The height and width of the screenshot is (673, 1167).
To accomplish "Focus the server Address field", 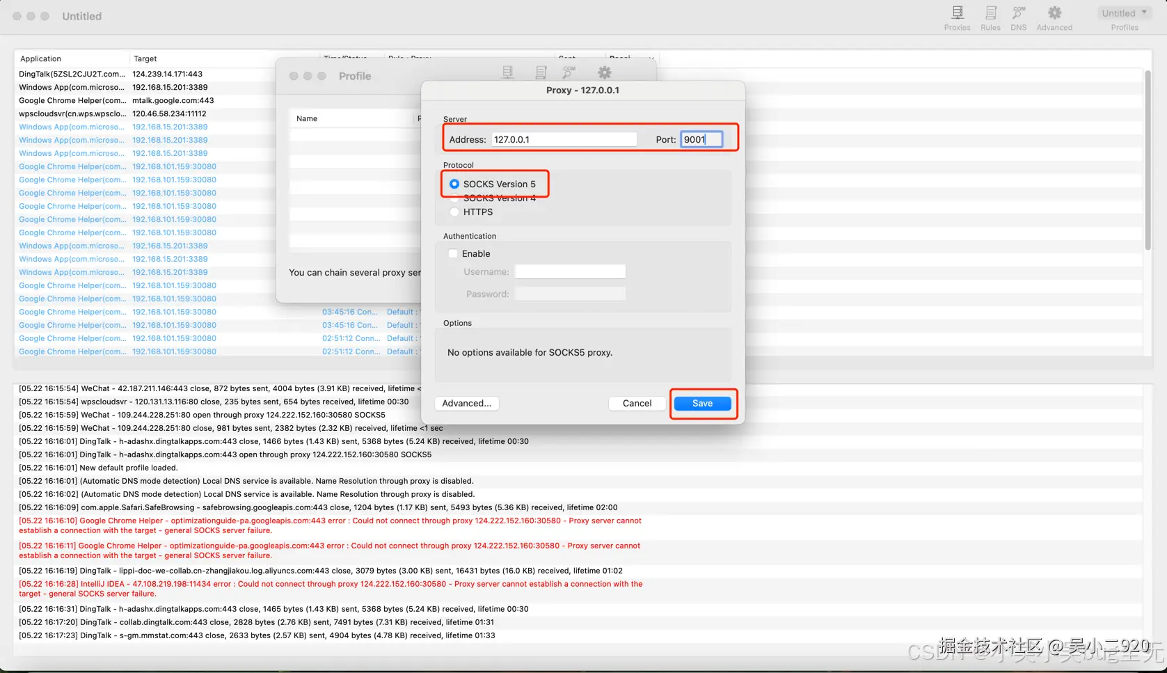I will 564,139.
